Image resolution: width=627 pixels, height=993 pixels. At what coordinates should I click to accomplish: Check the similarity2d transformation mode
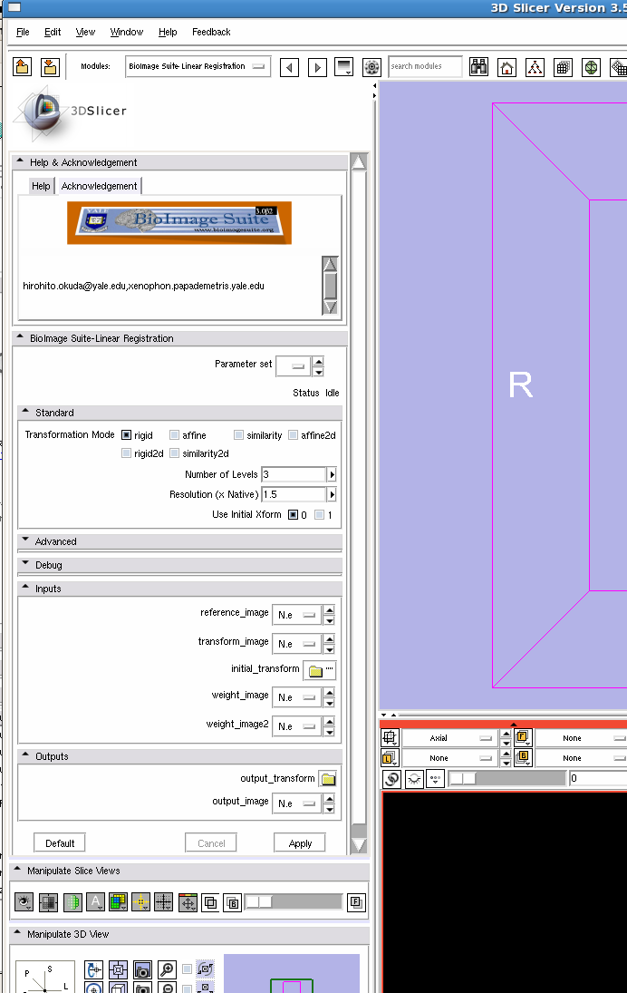pyautogui.click(x=175, y=453)
